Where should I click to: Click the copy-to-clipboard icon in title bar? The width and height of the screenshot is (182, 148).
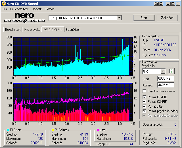pyautogui.click(x=156, y=4)
